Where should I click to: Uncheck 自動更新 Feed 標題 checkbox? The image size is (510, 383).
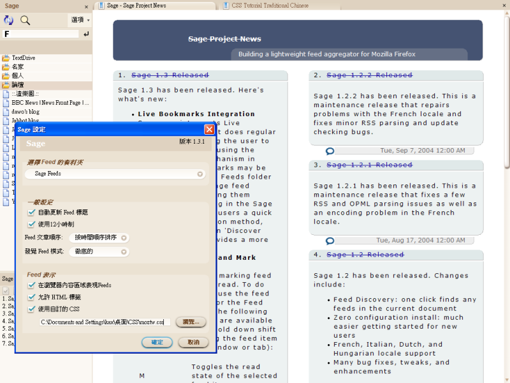(32, 212)
